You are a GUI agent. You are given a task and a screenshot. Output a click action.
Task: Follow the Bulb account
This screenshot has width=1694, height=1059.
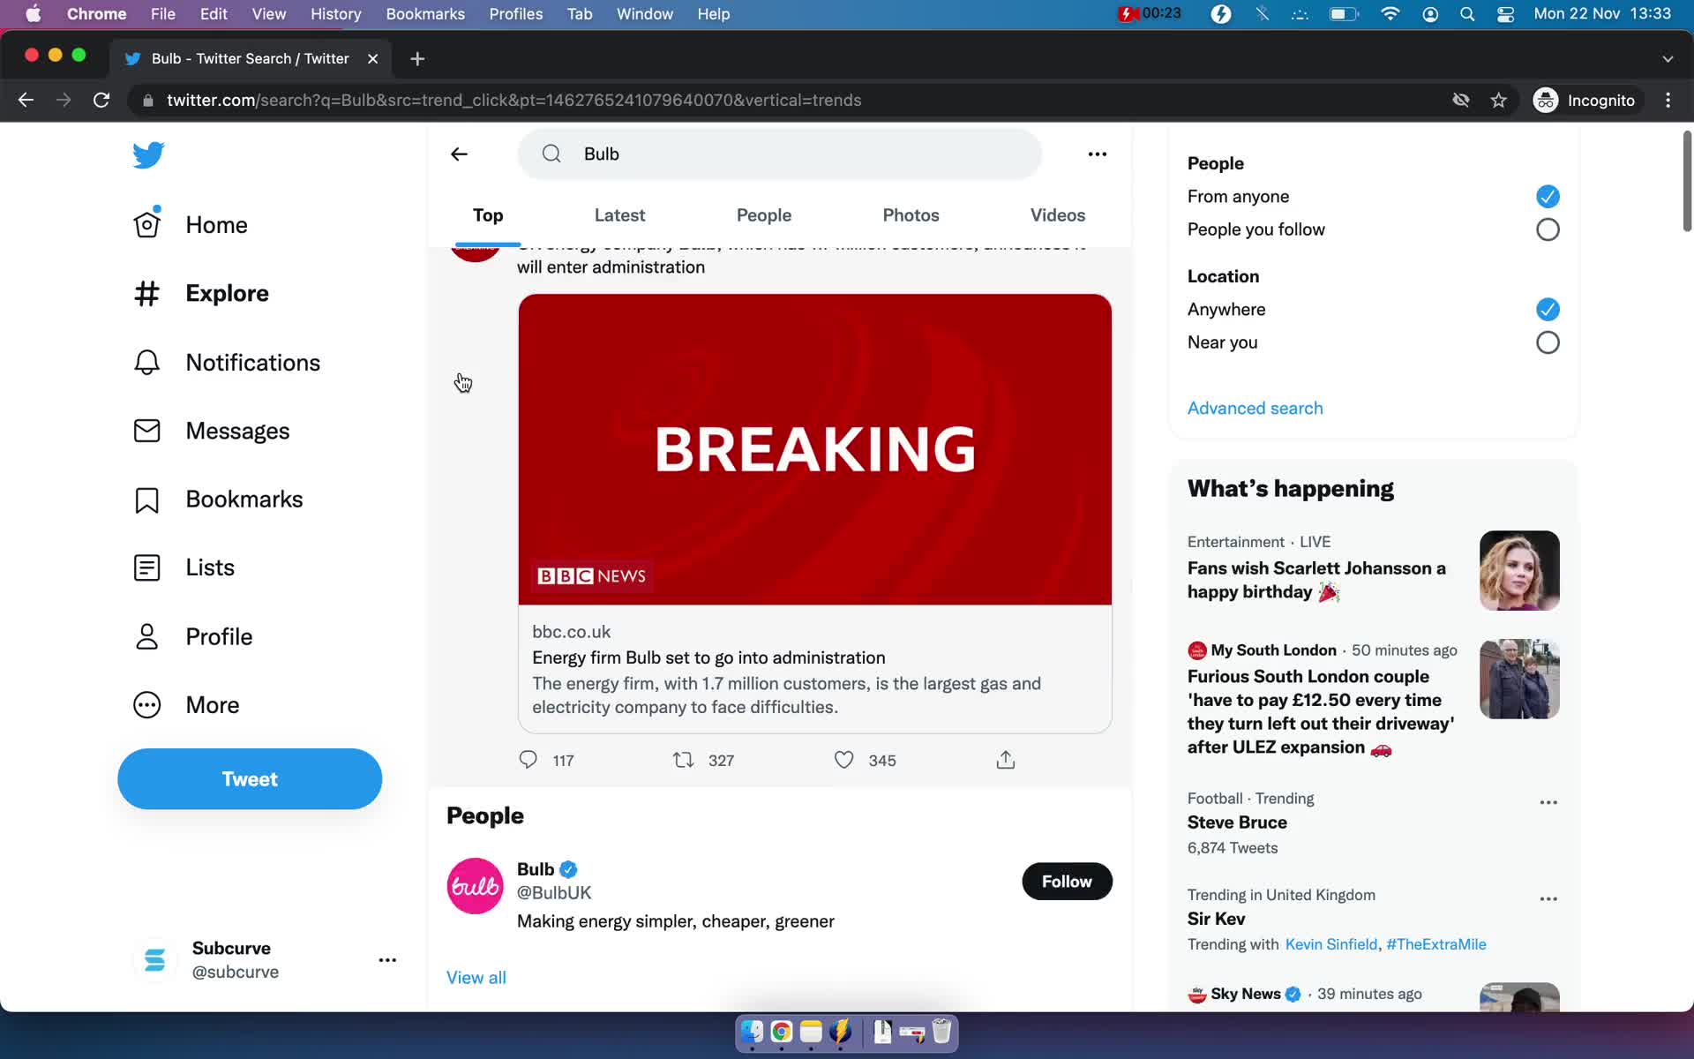[x=1067, y=882]
